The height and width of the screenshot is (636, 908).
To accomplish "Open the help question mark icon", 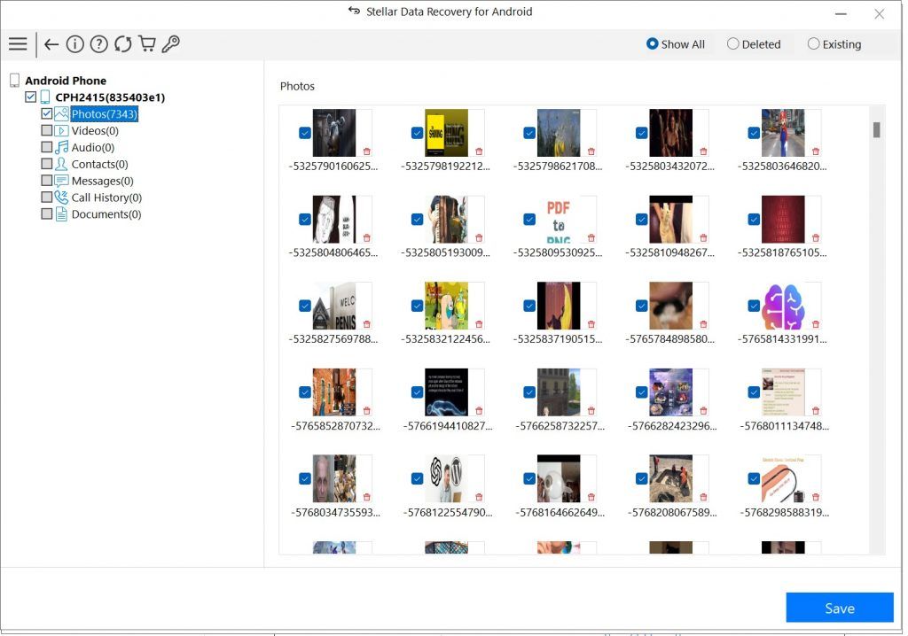I will pos(99,44).
